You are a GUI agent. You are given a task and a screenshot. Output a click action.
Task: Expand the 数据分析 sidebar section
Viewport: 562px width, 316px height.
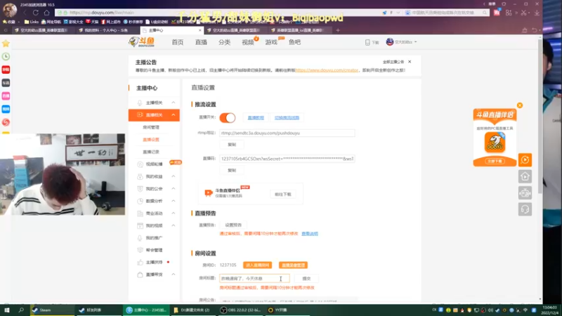click(x=173, y=201)
